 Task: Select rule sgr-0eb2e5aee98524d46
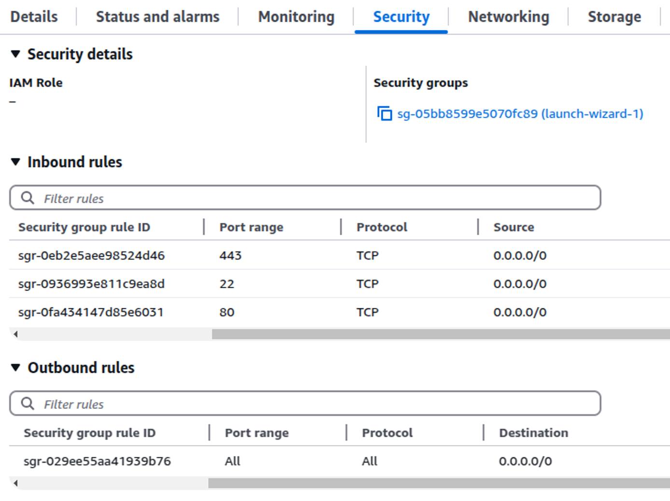(91, 255)
